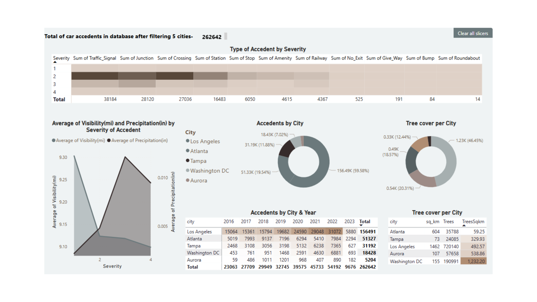
Task: Sort Accedents table by 2020 column
Action: tap(298, 221)
